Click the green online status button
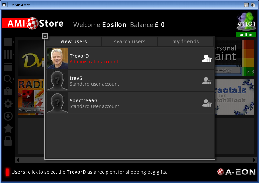 coord(246,35)
